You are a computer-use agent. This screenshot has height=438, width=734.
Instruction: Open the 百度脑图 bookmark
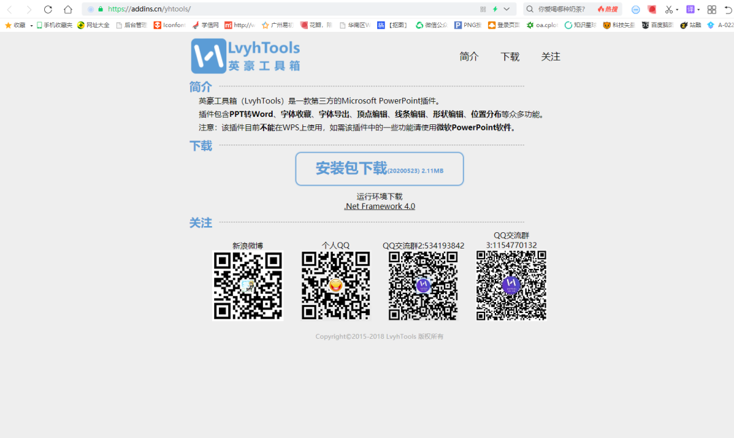pos(657,25)
